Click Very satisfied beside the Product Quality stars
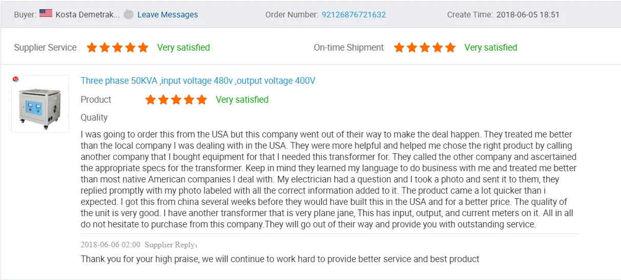 coord(242,100)
